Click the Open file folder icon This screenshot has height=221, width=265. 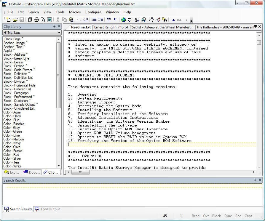(15, 20)
